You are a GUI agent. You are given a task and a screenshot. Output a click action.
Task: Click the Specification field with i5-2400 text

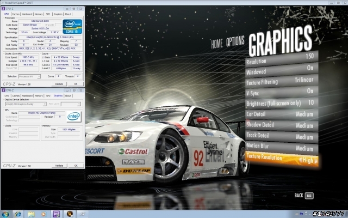[50, 38]
